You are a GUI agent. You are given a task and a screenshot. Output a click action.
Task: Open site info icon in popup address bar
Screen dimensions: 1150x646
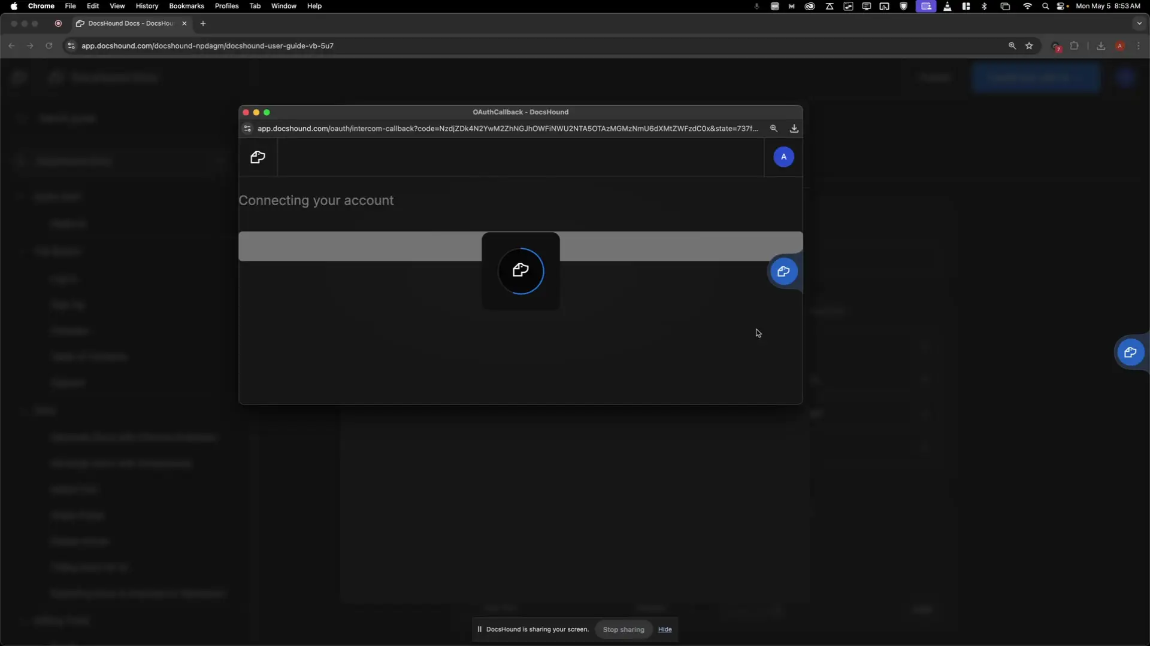coord(247,129)
